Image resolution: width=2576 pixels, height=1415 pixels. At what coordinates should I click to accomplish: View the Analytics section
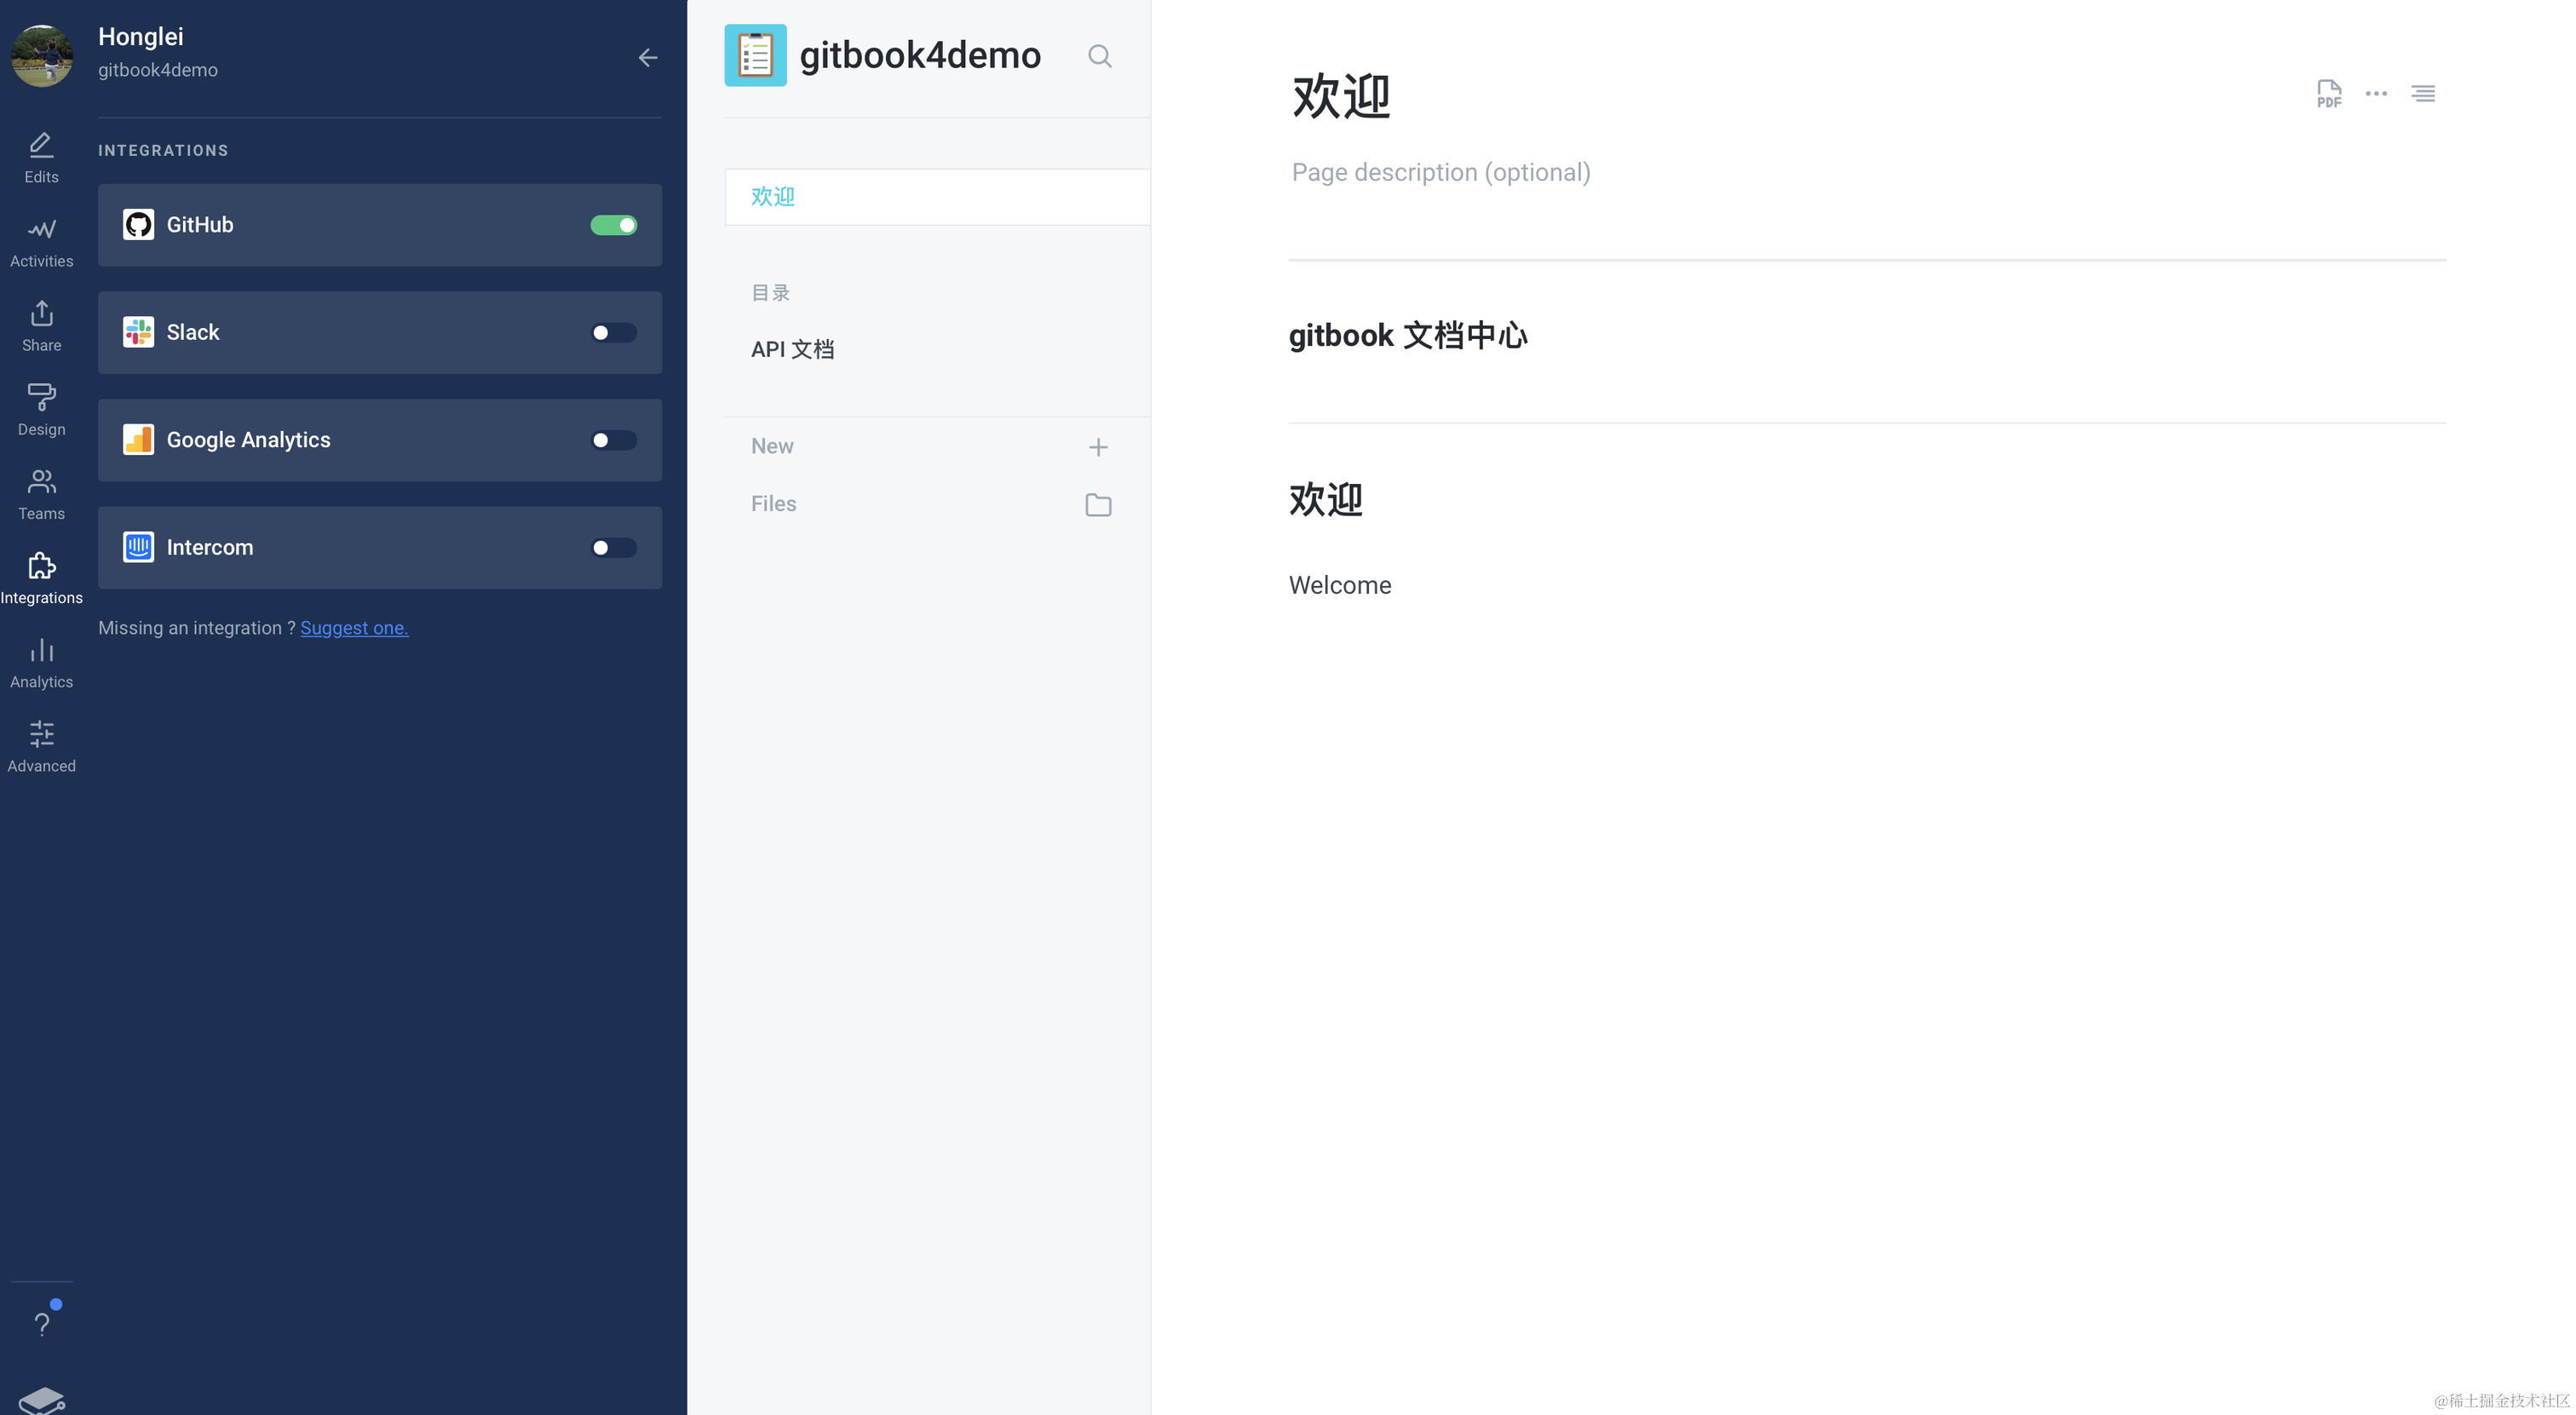41,660
